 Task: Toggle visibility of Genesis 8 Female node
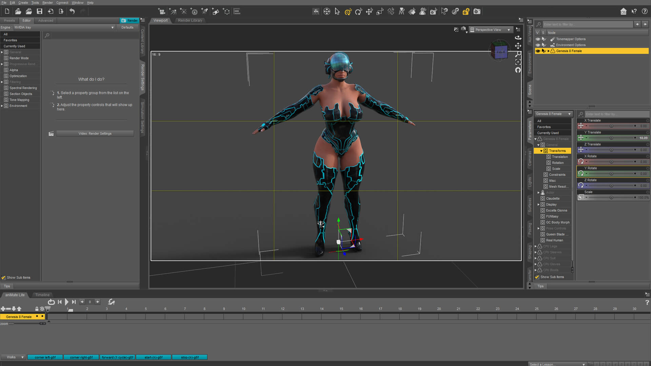[538, 51]
